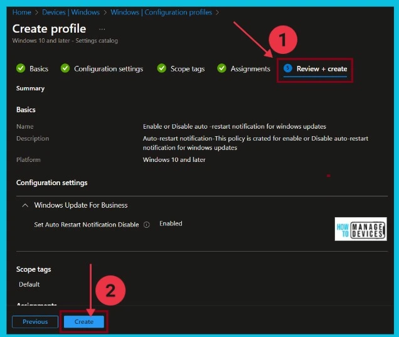The image size is (399, 337).
Task: Click the Summary heading
Action: coord(30,88)
